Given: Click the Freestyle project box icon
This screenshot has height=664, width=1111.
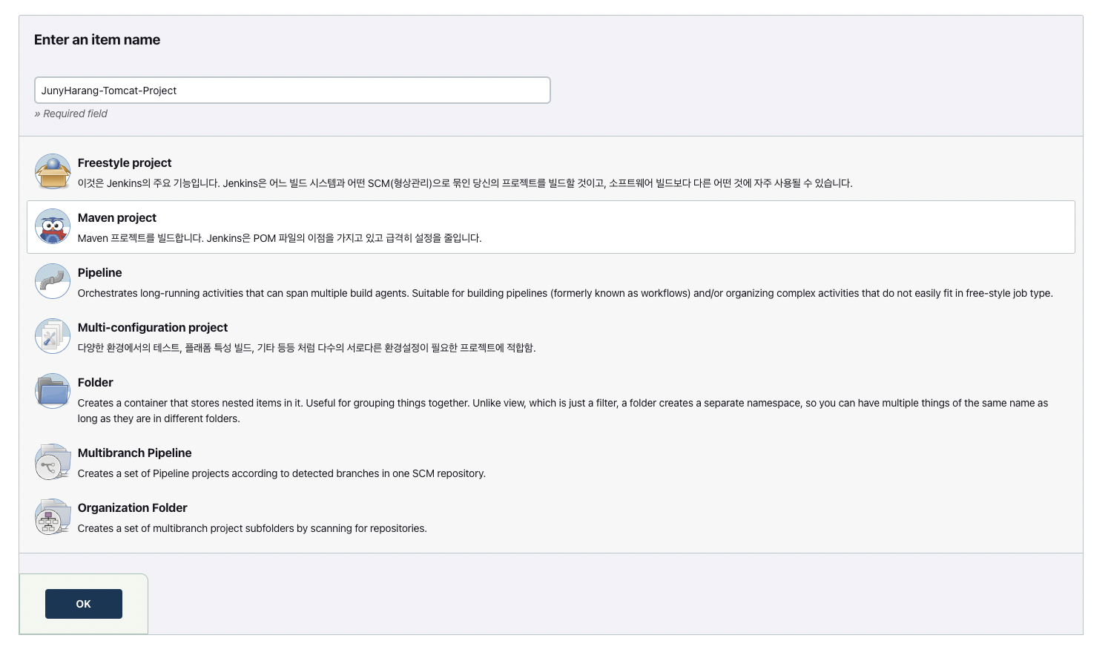Looking at the screenshot, I should [53, 172].
